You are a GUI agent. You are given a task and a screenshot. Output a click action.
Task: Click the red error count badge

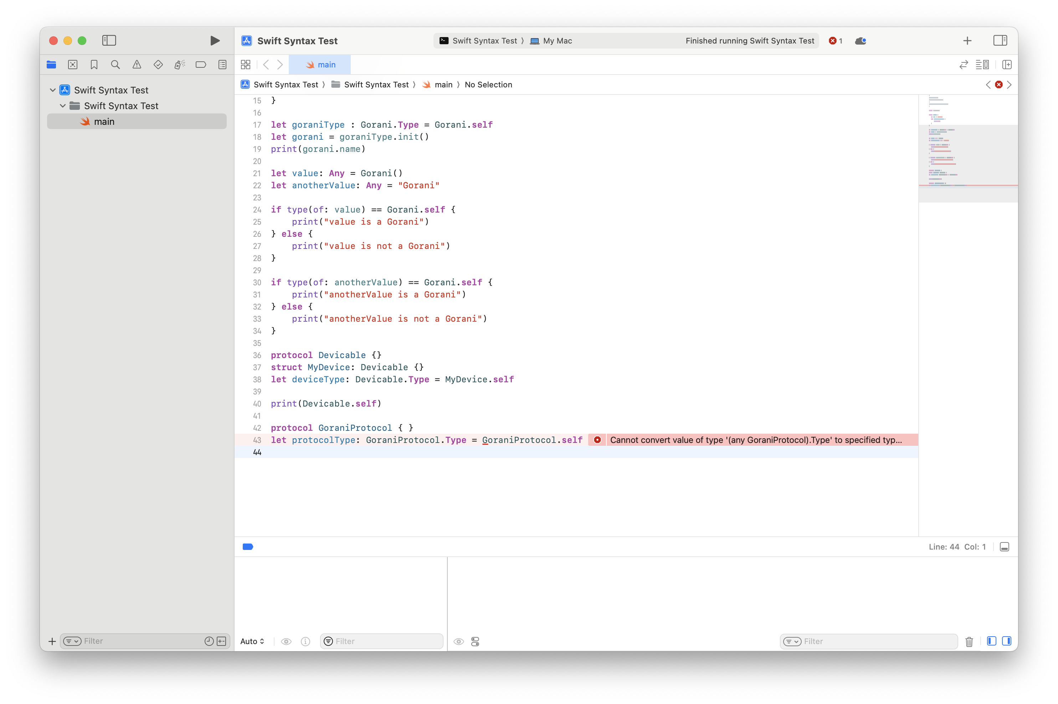pyautogui.click(x=835, y=41)
